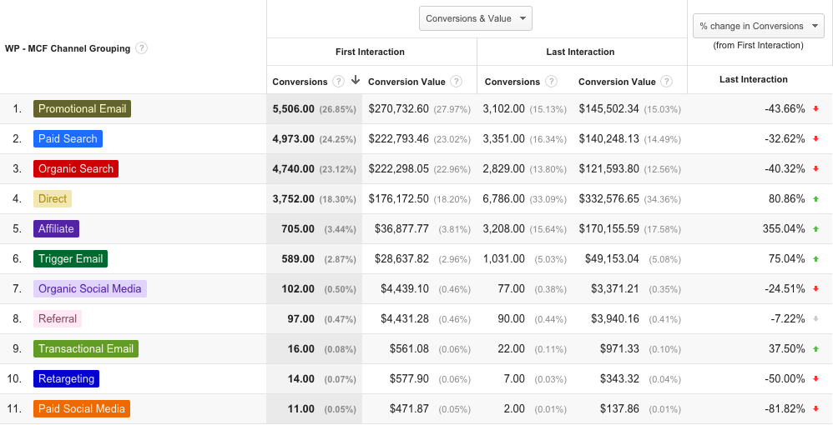Click help icon beside First Interaction Conversions
This screenshot has width=833, height=425.
[x=338, y=82]
